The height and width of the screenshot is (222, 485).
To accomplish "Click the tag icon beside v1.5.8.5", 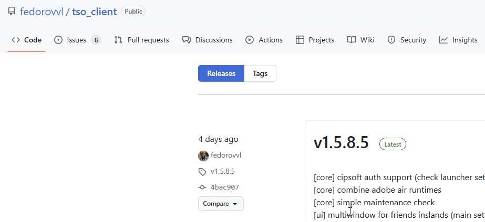I will 202,172.
